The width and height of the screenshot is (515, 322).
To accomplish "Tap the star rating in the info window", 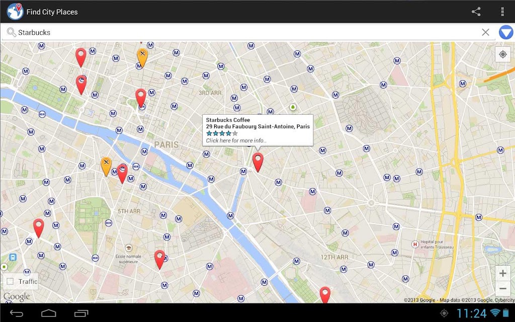I will [222, 133].
